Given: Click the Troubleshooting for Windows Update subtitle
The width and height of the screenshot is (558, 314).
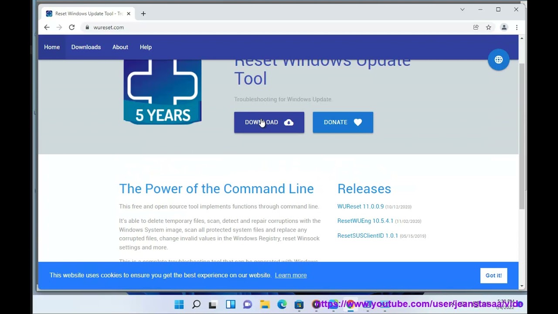Looking at the screenshot, I should pyautogui.click(x=283, y=99).
